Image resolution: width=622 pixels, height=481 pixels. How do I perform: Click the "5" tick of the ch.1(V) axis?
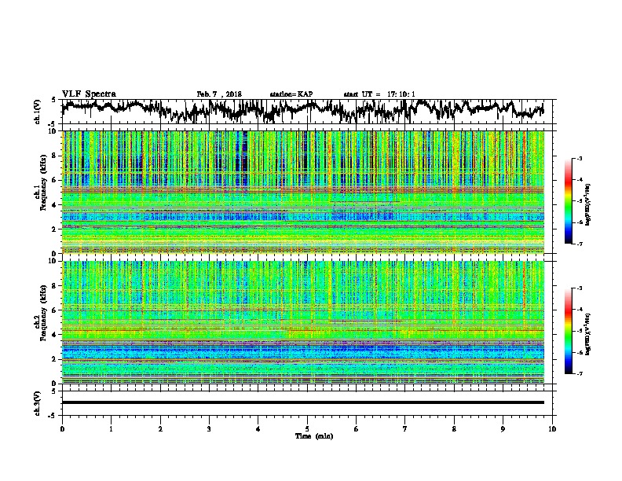54,100
